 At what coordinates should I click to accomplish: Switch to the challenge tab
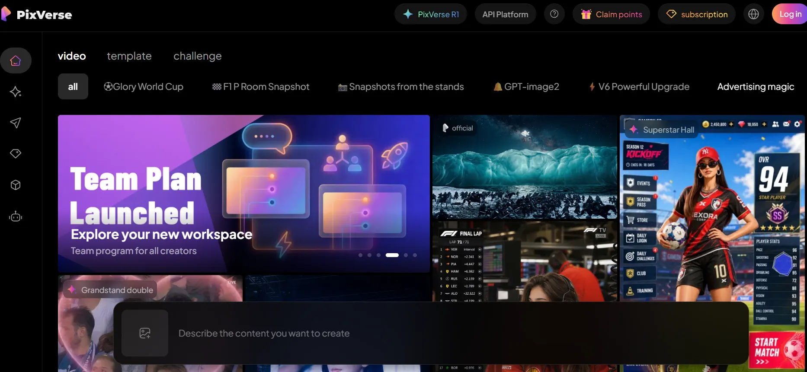tap(198, 56)
